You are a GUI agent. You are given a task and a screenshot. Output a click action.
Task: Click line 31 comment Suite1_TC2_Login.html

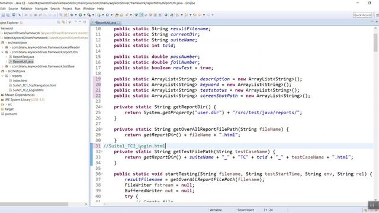134,146
